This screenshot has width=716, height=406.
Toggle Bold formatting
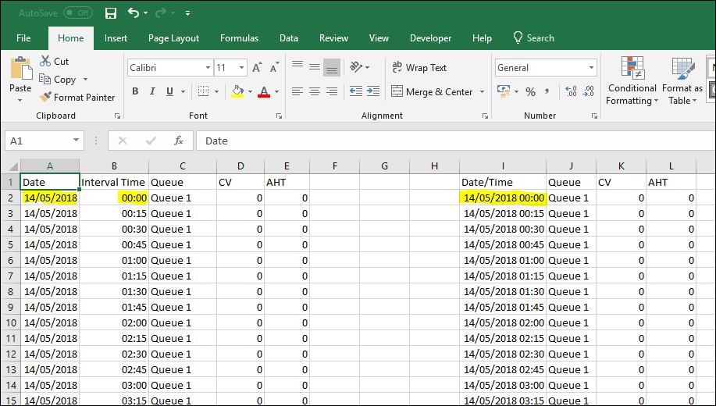click(x=135, y=92)
